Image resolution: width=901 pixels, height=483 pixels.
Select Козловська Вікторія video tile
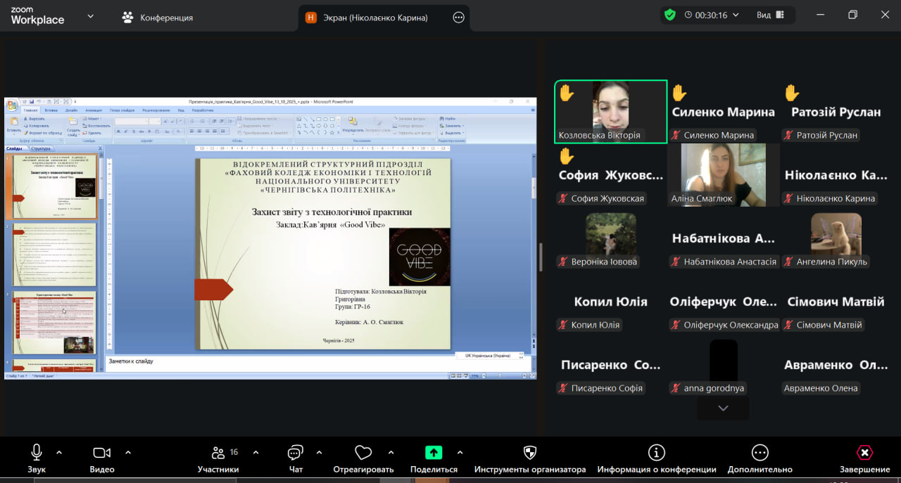coord(610,112)
